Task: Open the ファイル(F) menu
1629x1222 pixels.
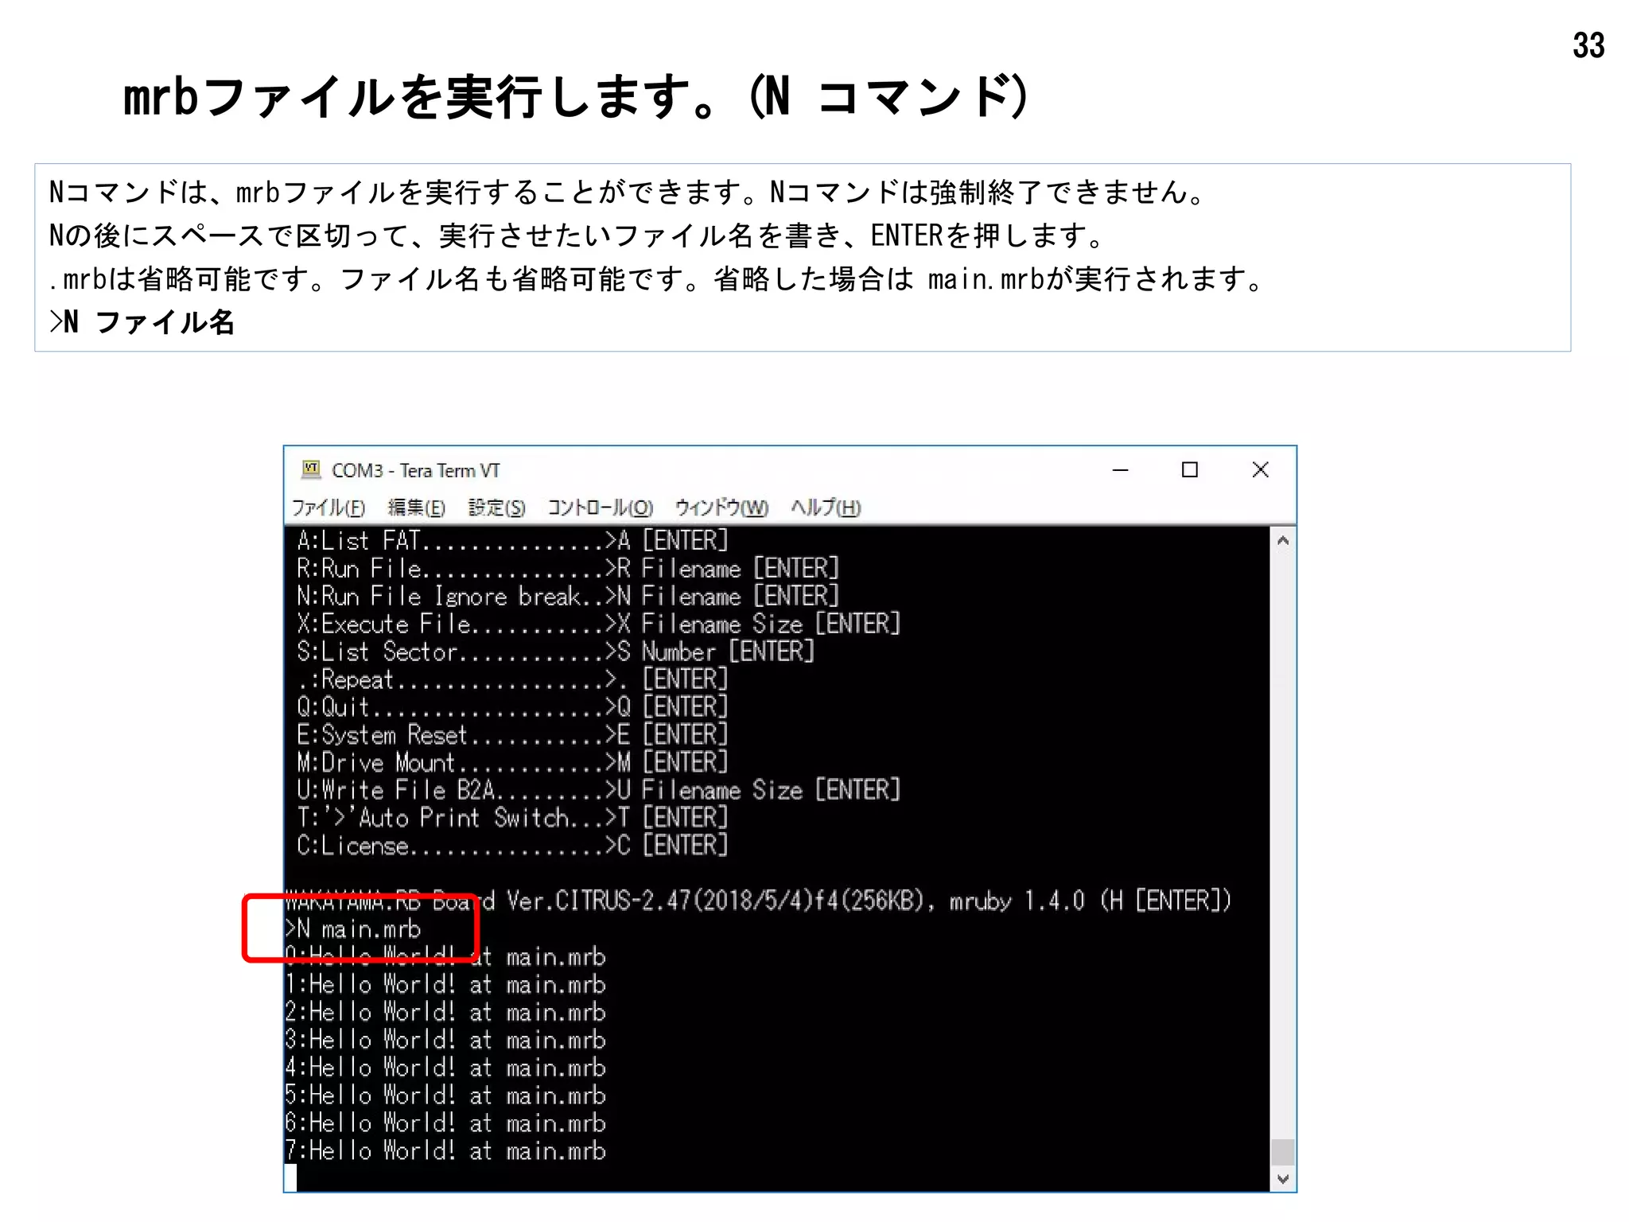Action: (328, 508)
